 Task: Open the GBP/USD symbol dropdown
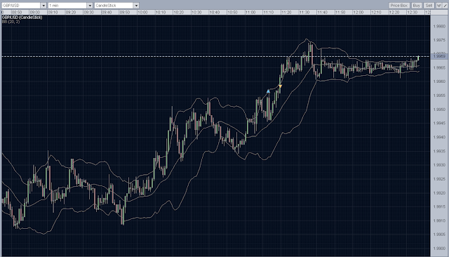point(24,6)
